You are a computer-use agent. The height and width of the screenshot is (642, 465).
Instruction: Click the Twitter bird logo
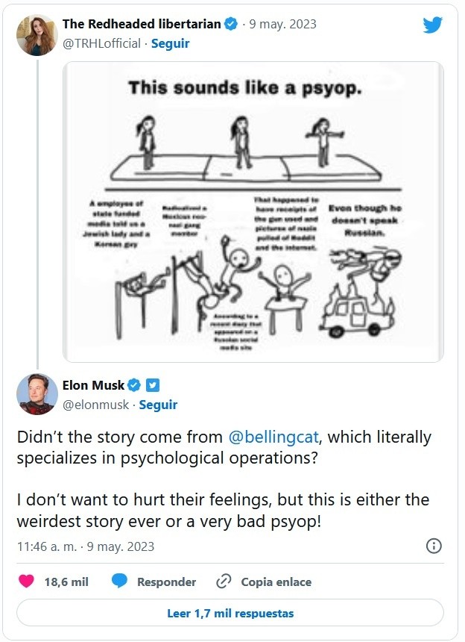pyautogui.click(x=433, y=25)
